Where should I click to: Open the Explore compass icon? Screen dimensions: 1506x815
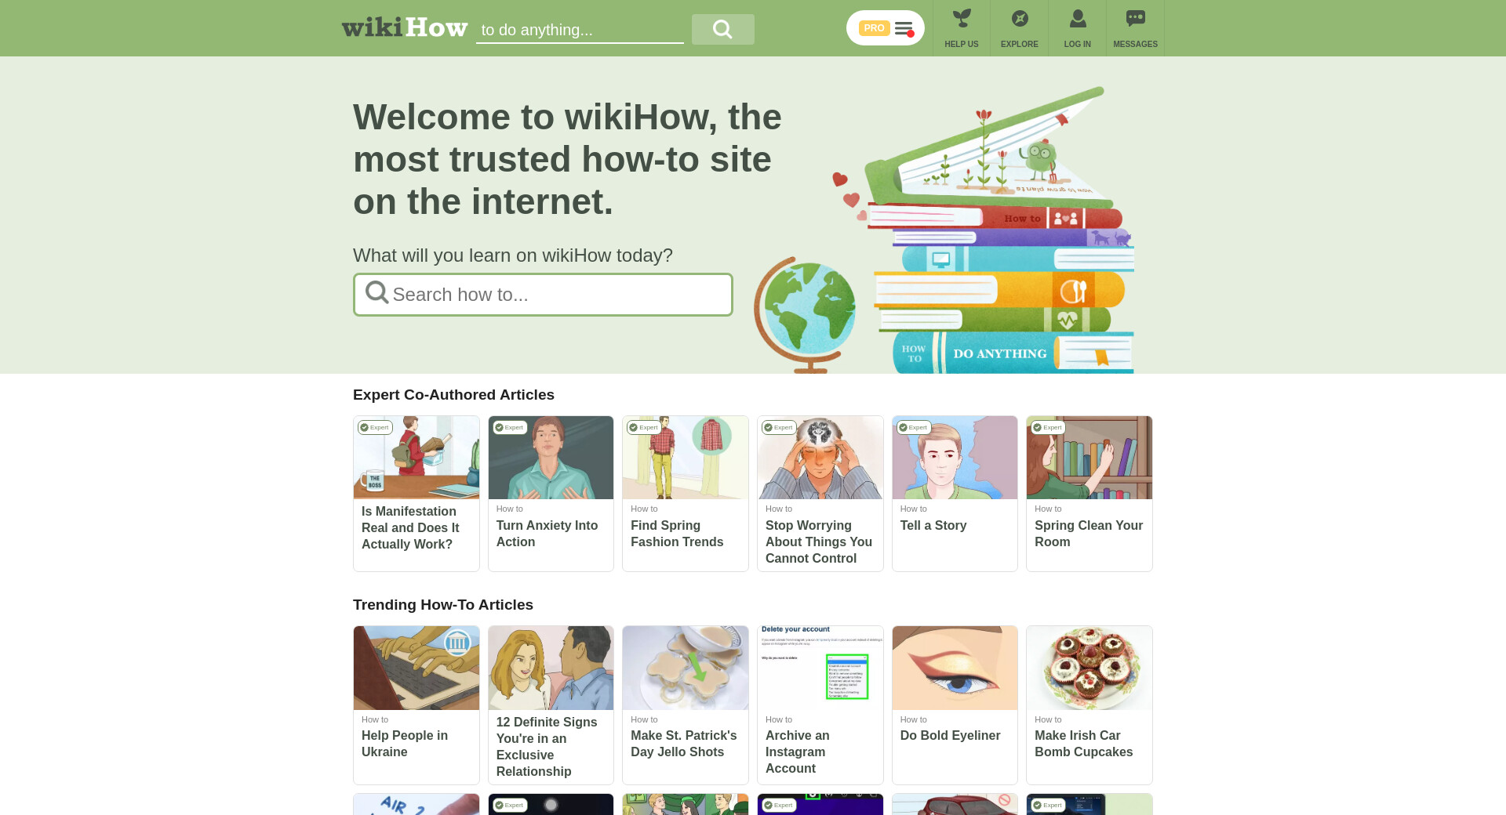click(x=1020, y=18)
